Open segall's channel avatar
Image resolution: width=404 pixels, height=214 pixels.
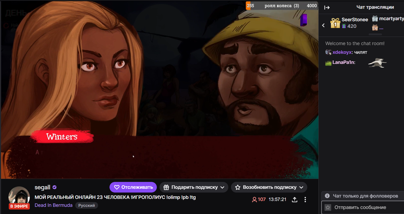[x=19, y=197]
